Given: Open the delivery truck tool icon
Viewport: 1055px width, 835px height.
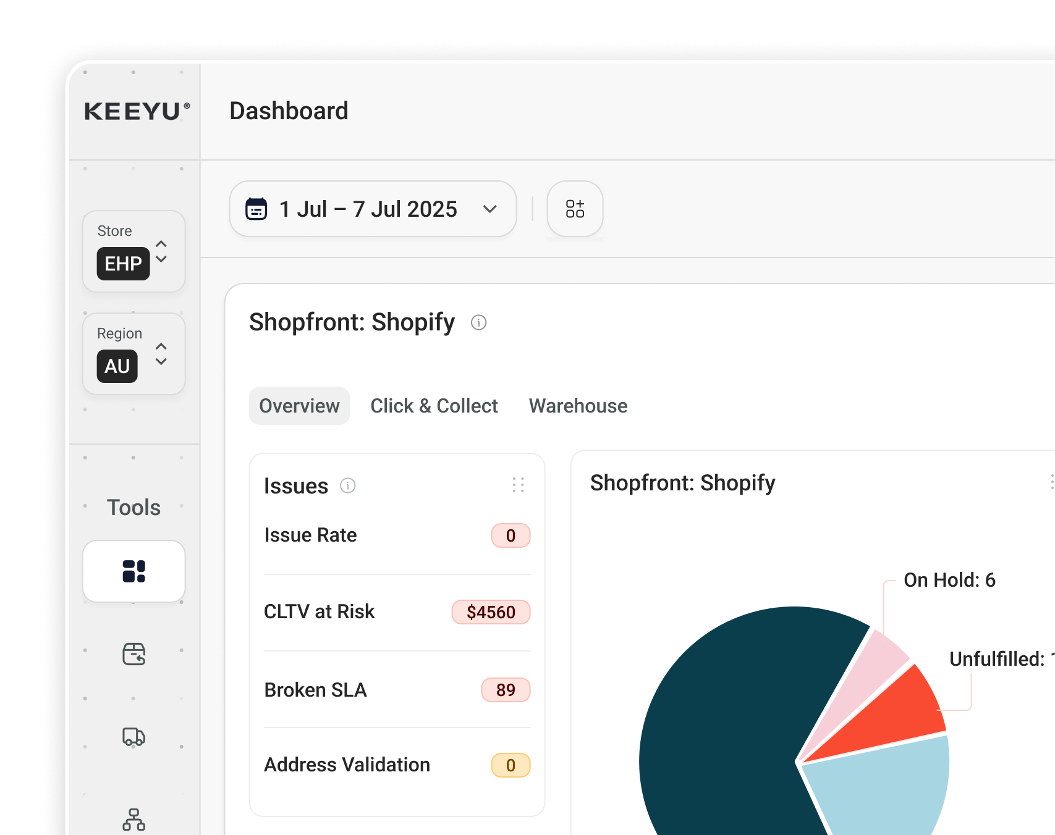Looking at the screenshot, I should 133,736.
